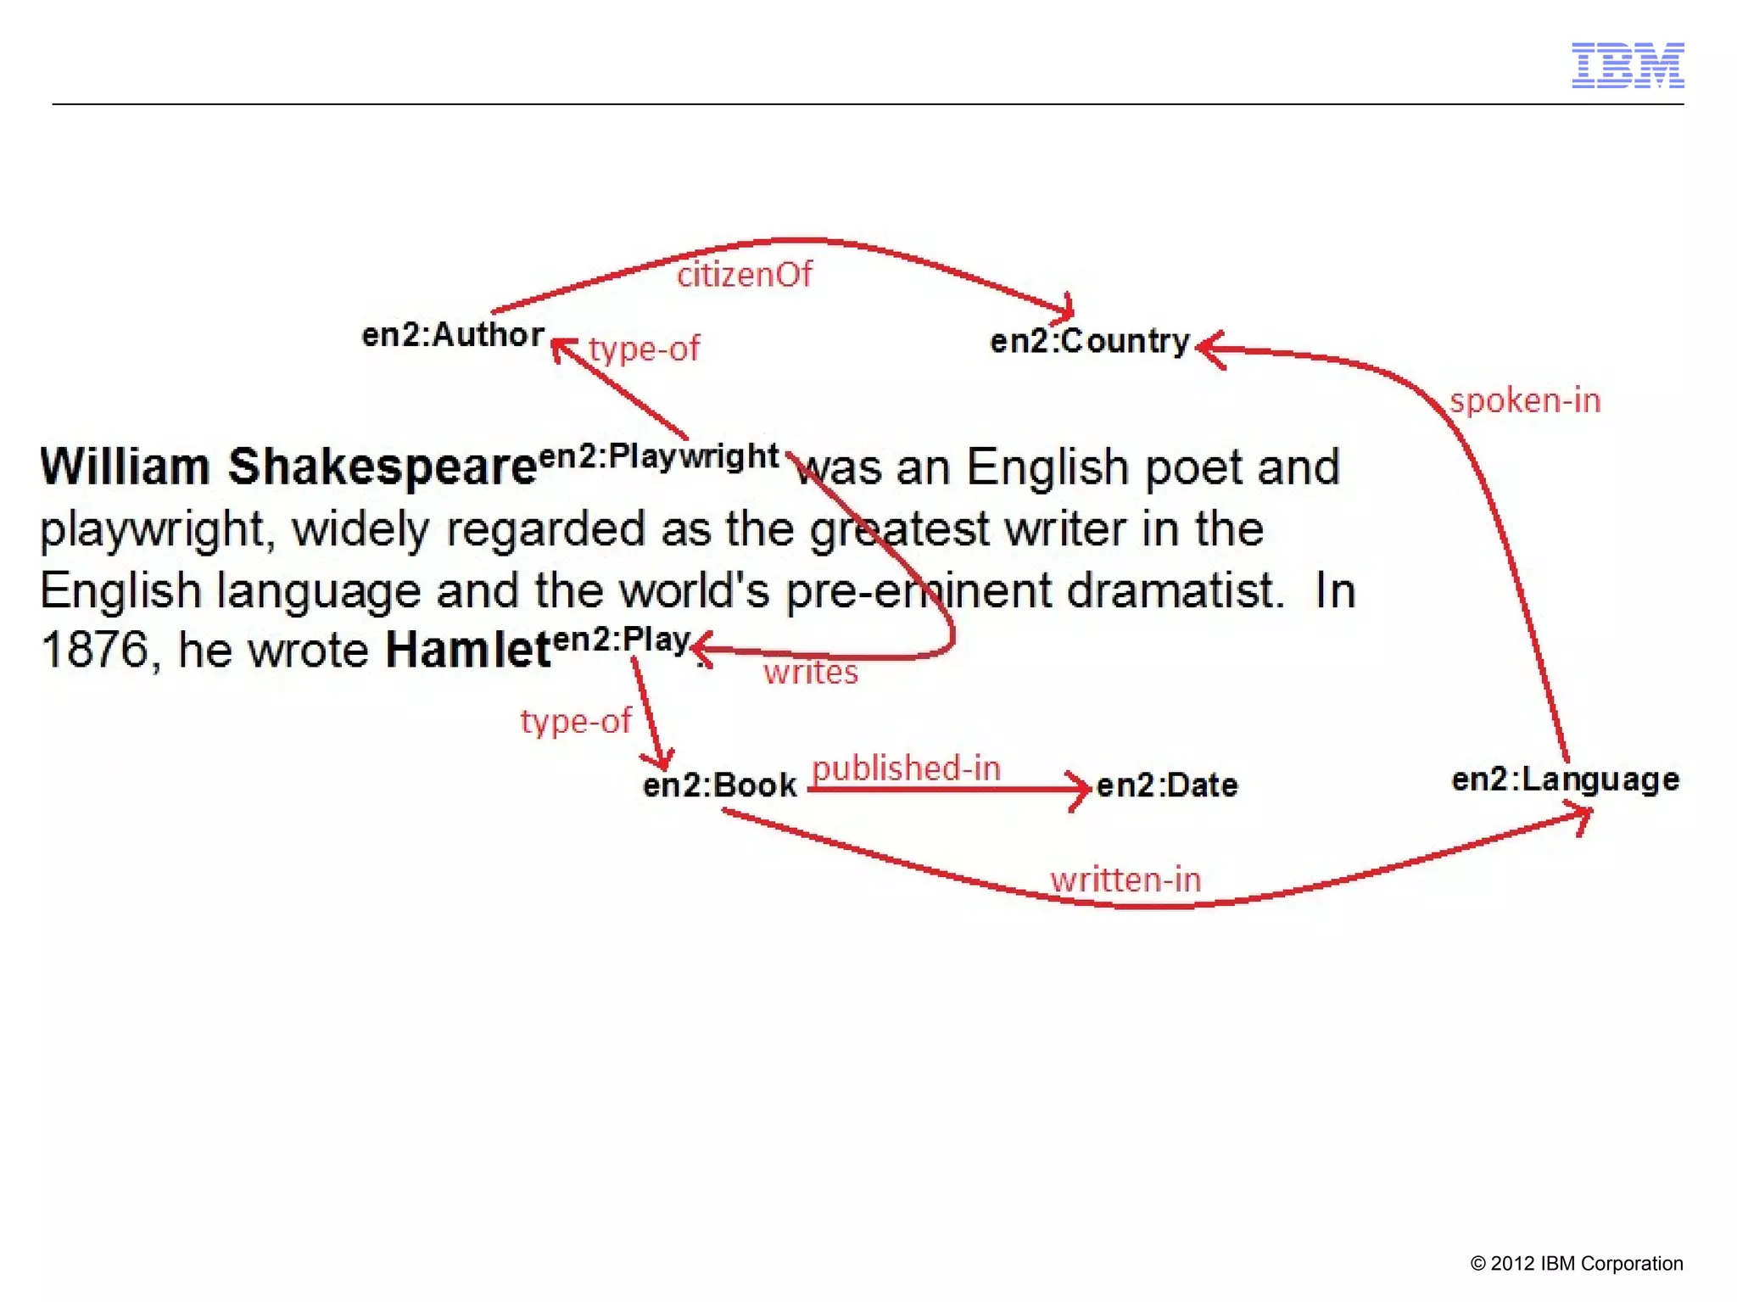Click the 2012 IBM Corporation copyright text

point(1576,1263)
